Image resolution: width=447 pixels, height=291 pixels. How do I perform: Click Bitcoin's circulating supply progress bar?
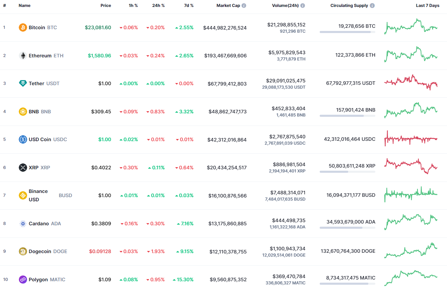point(347,32)
